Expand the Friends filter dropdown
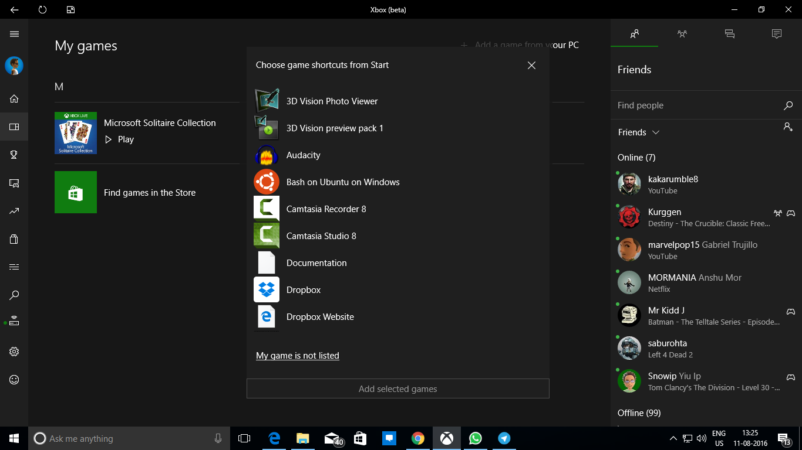 639,132
